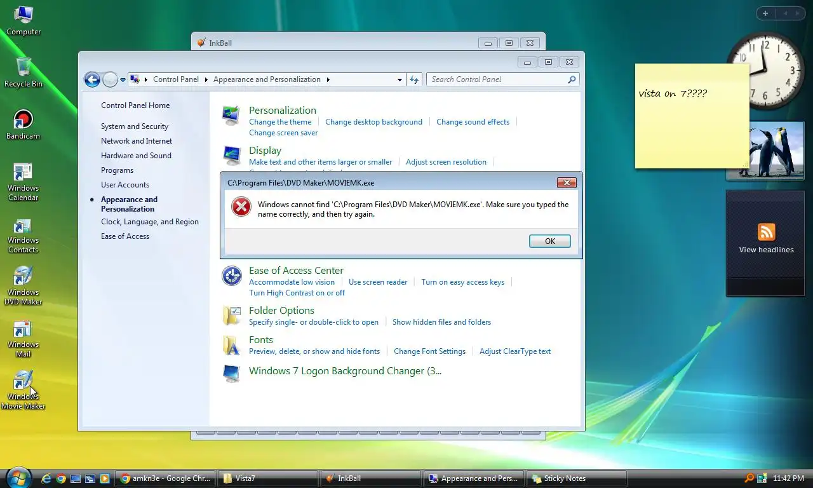Click Use screen reader link
The image size is (813, 488).
click(378, 282)
